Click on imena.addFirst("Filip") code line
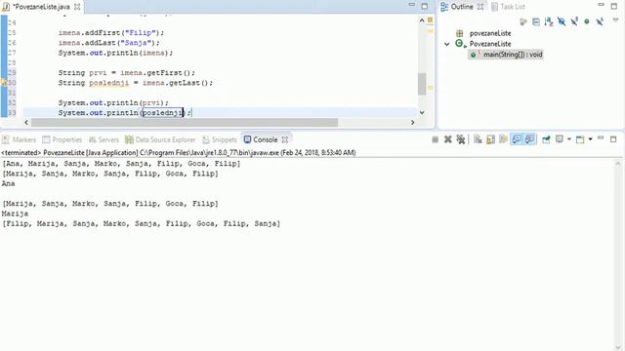Viewport: 625px width, 351px height. (x=110, y=32)
